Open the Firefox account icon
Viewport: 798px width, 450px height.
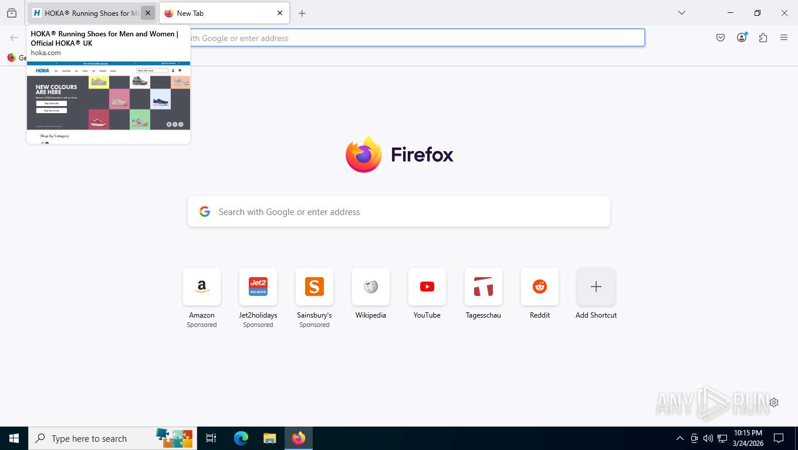tap(742, 37)
